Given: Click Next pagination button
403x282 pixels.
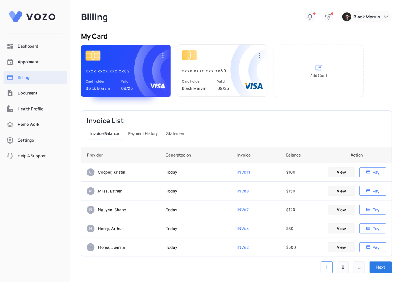Looking at the screenshot, I should tap(380, 267).
